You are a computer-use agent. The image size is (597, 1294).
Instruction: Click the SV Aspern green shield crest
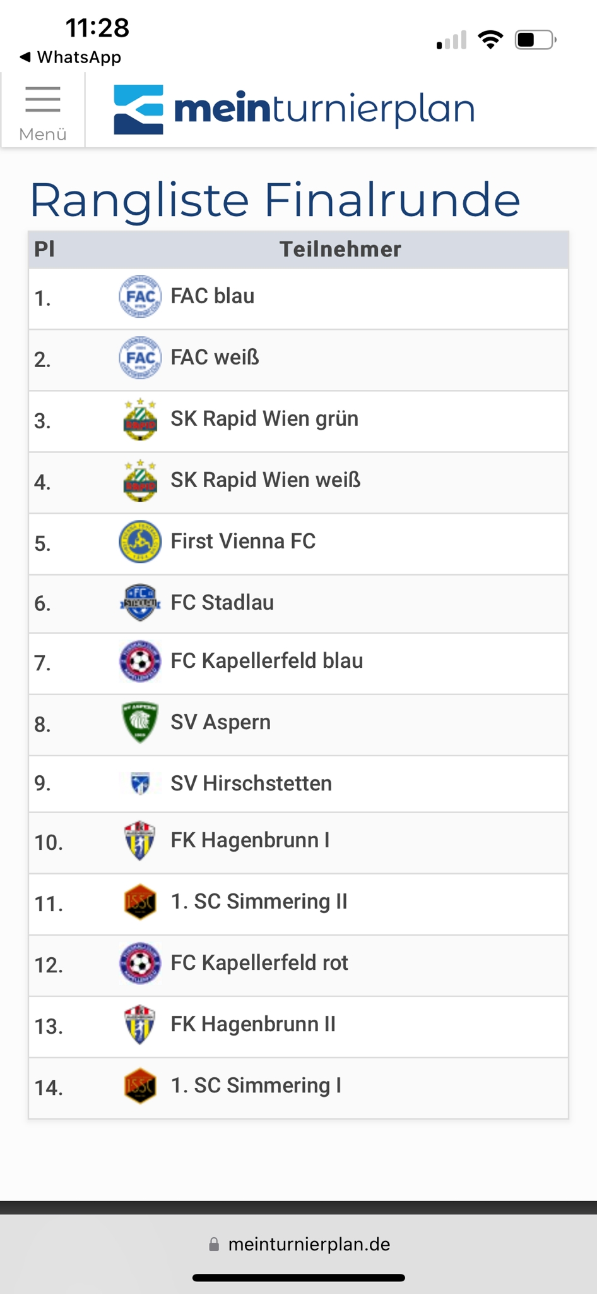pos(140,722)
